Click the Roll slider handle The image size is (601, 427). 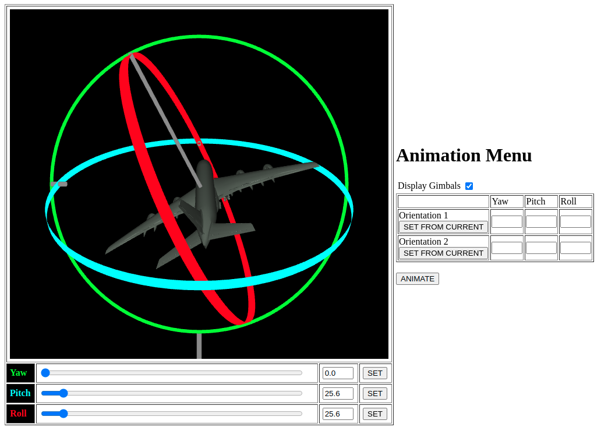[63, 414]
